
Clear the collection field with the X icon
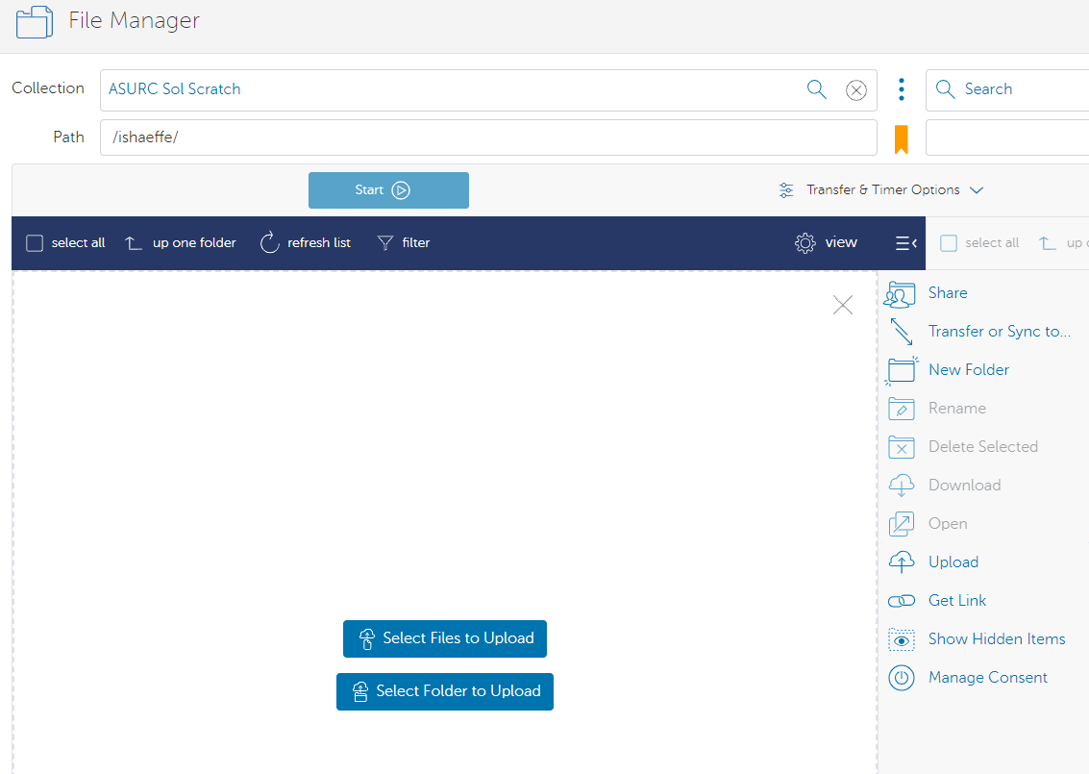pos(856,88)
